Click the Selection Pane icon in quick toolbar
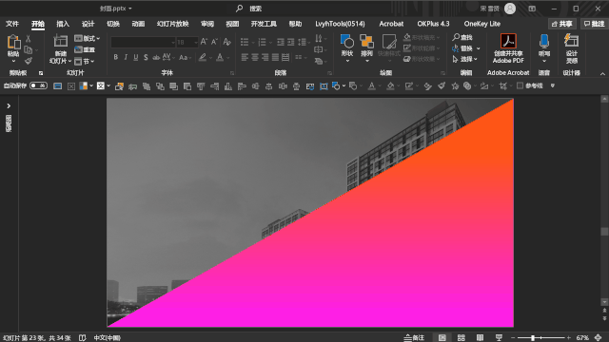 [x=119, y=86]
